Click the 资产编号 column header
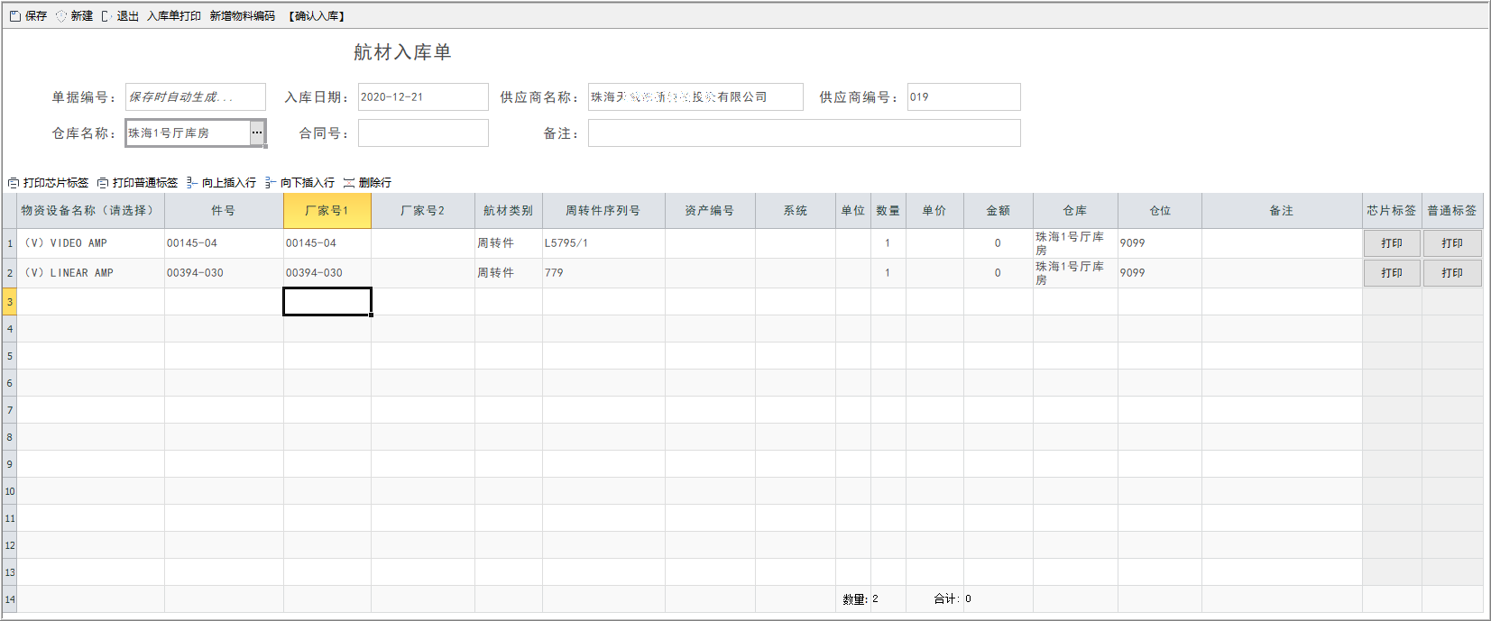Viewport: 1491px width, 621px height. 710,211
